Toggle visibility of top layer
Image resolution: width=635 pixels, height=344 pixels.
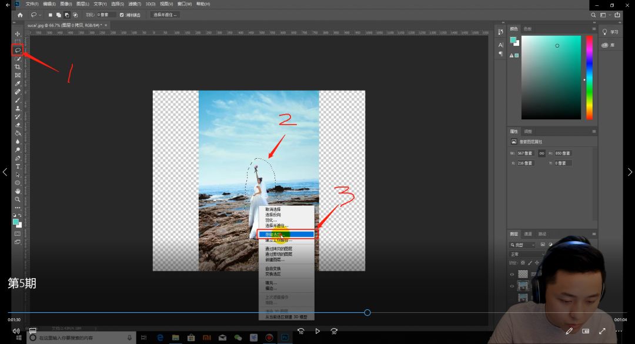point(512,274)
